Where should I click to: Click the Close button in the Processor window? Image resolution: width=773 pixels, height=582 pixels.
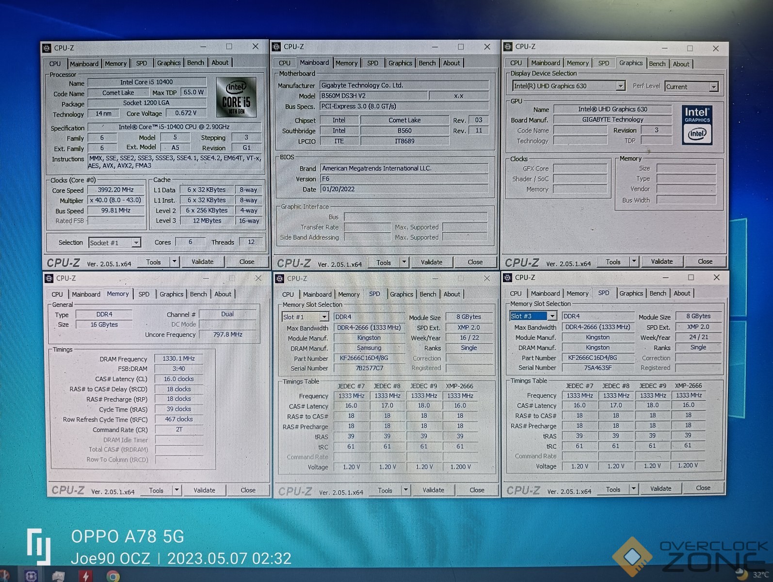click(247, 262)
